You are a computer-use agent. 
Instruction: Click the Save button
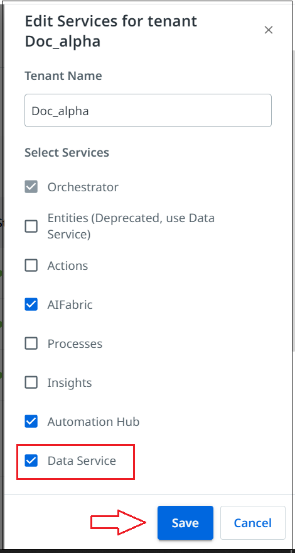[185, 523]
